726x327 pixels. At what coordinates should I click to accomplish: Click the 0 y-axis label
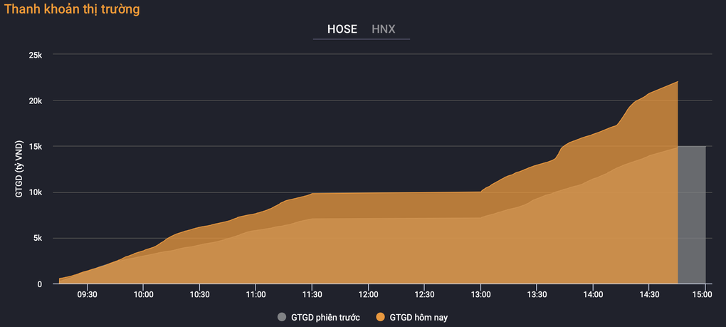tap(40, 284)
